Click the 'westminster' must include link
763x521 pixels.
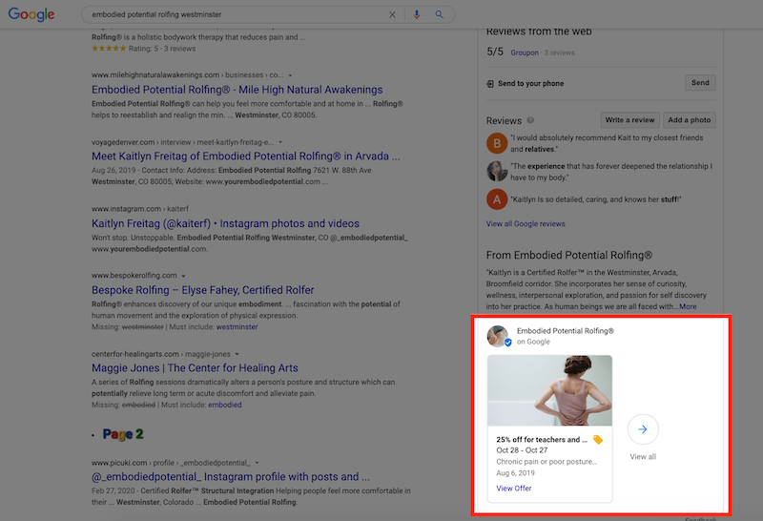tap(237, 326)
